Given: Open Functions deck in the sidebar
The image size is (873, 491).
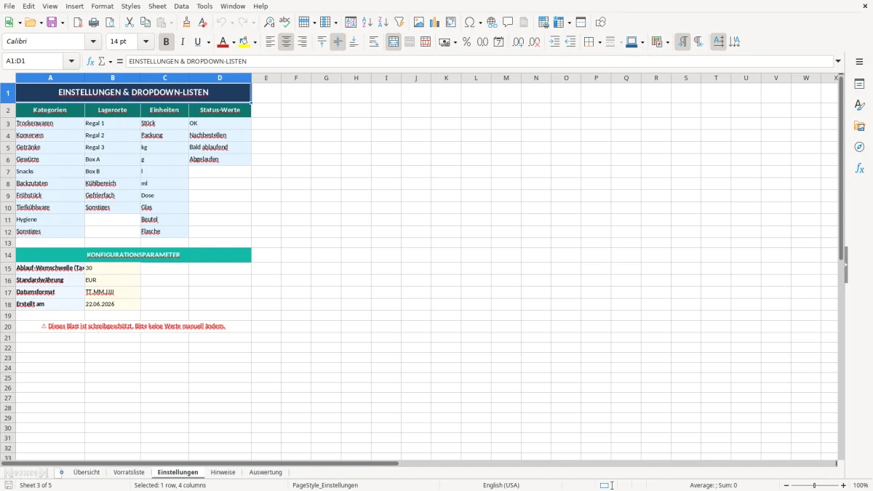Looking at the screenshot, I should pos(859,169).
